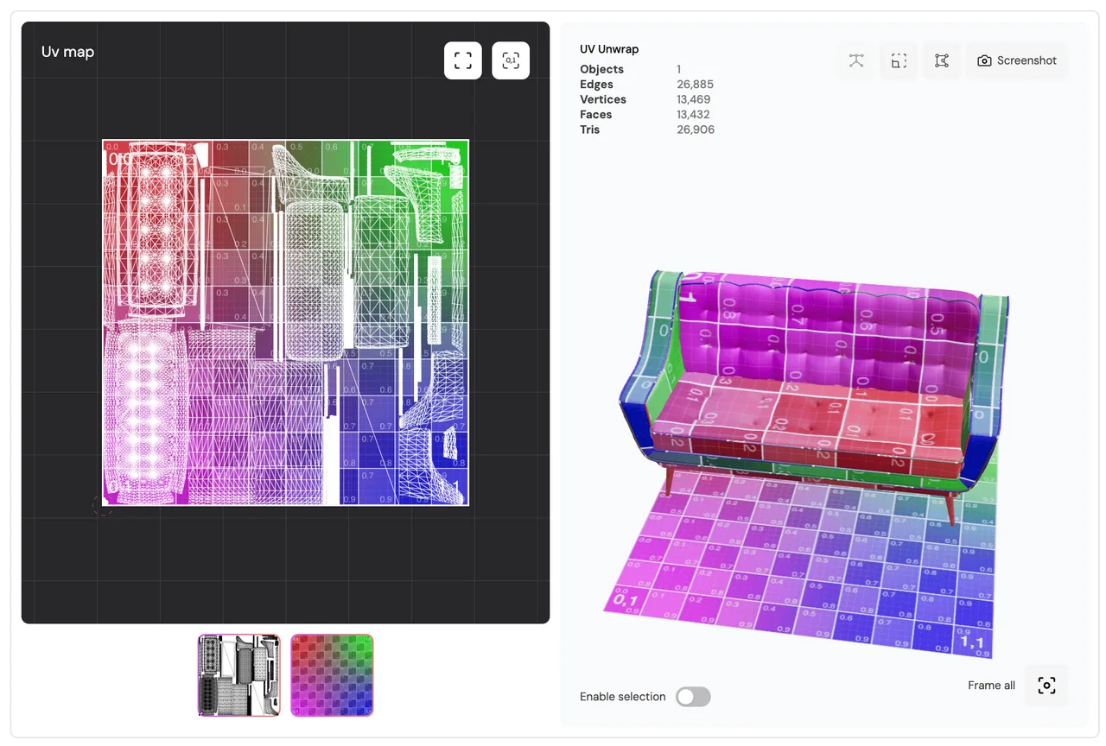The image size is (1106, 746).
Task: Click the Uv map panel title
Action: (x=67, y=52)
